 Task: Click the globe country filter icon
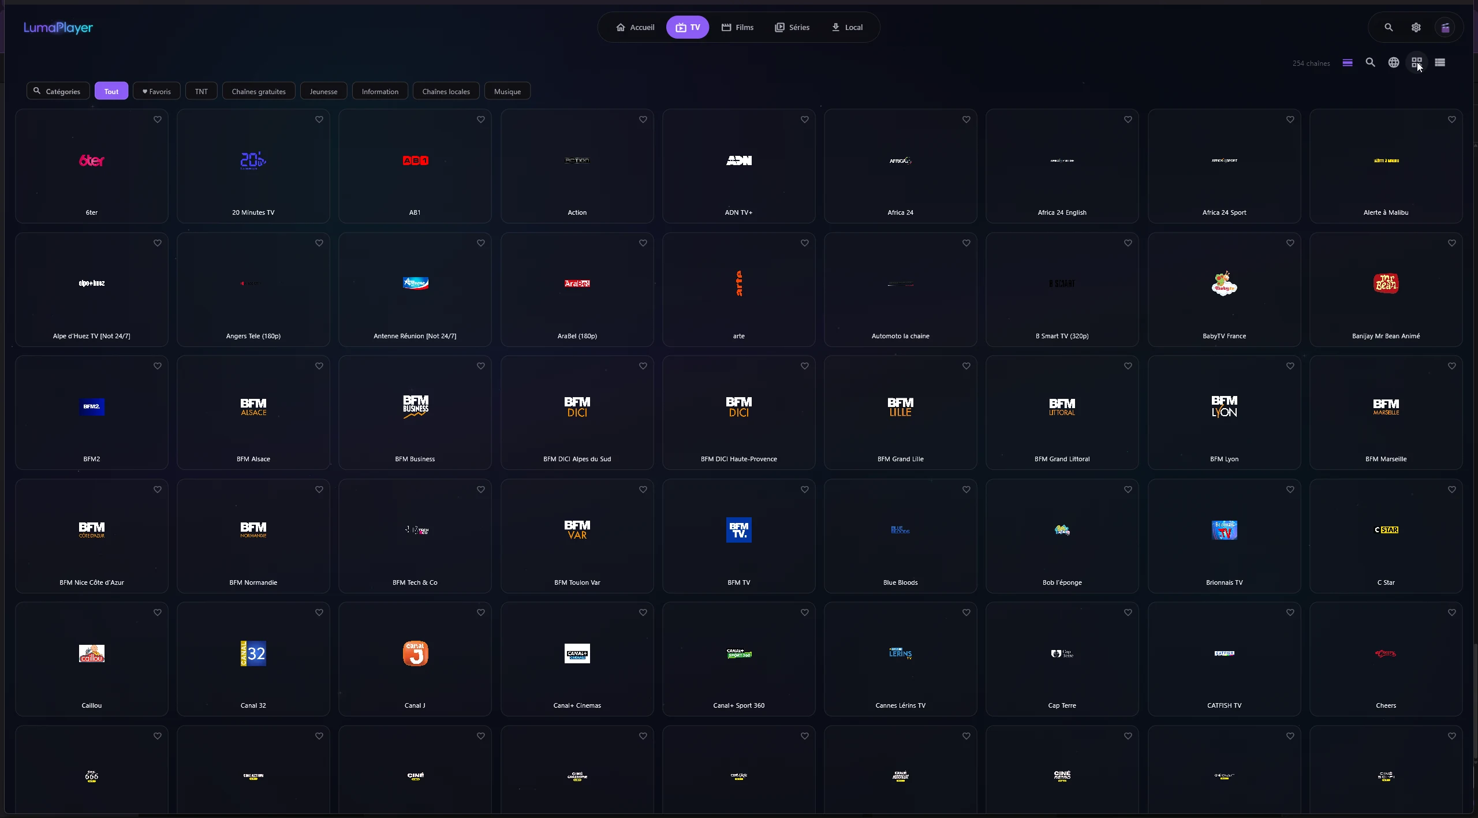(1394, 62)
